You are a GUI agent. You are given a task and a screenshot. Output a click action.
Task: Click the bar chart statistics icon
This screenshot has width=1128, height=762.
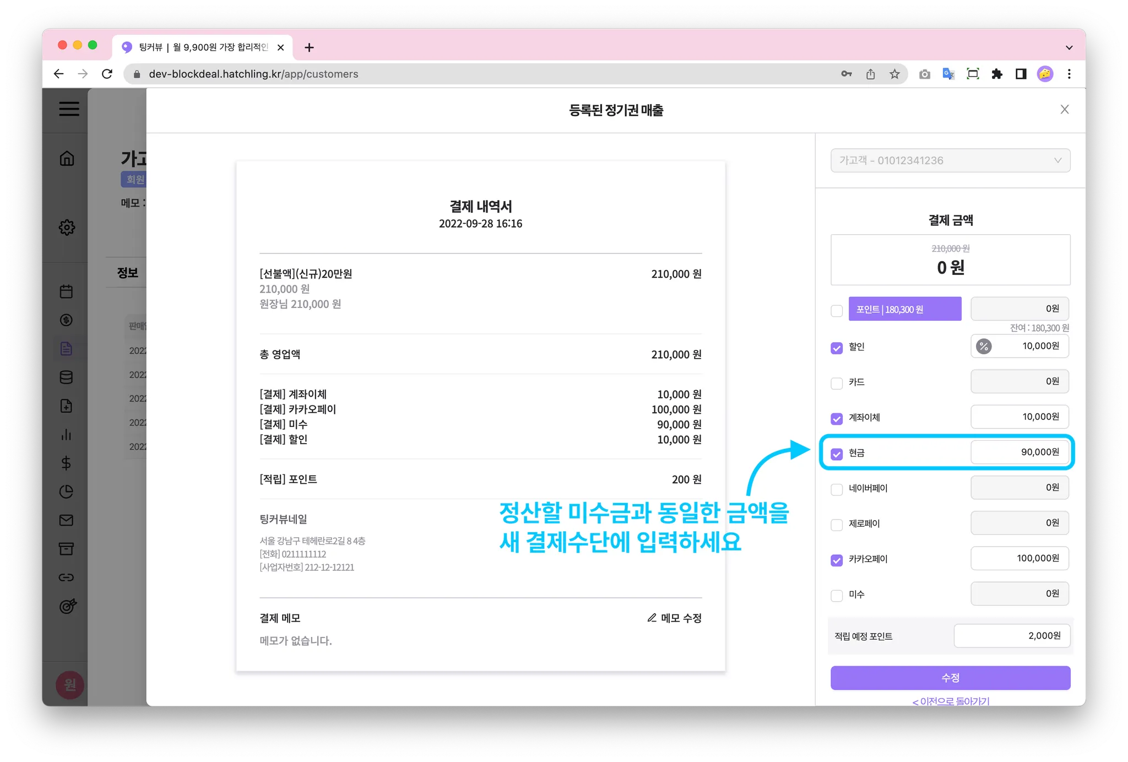click(66, 434)
